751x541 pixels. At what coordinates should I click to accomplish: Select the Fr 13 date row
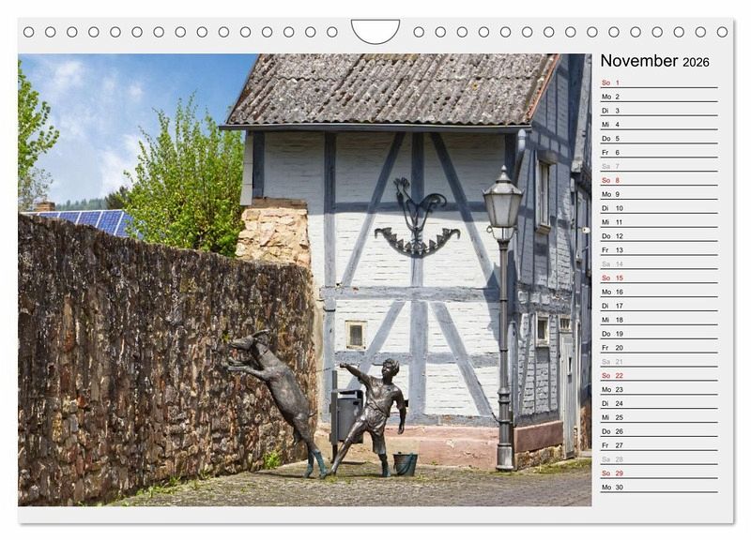coord(658,250)
